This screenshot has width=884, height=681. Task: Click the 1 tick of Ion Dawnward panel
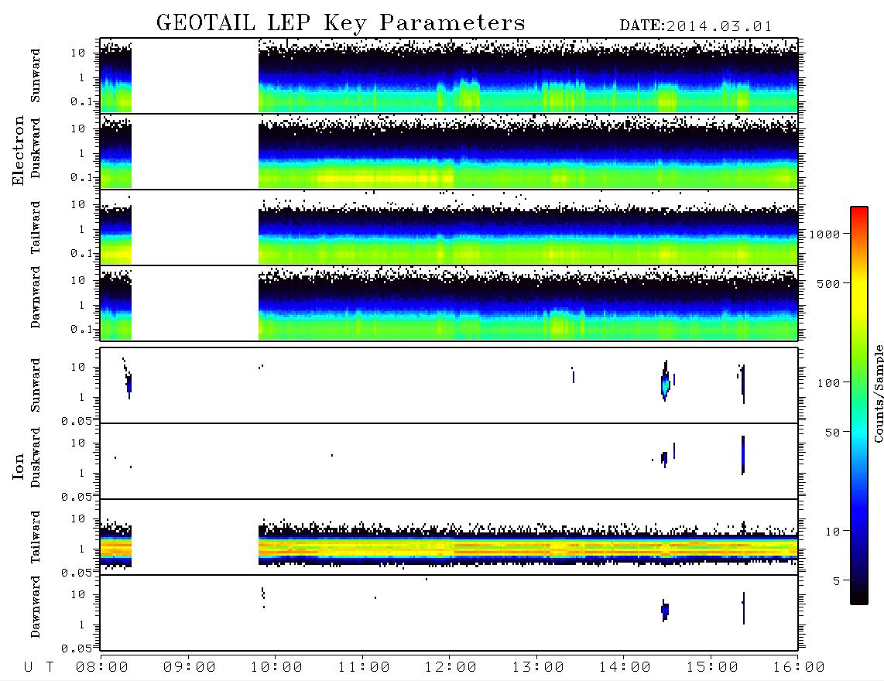pyautogui.click(x=81, y=624)
